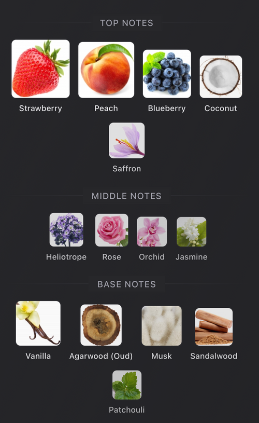259x423 pixels.
Task: Select the Peach fruit image
Action: [x=106, y=70]
